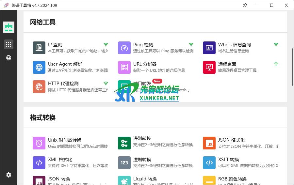Click the green key 进制转换 icon
Screen dimensions: 294x185
click(x=124, y=143)
